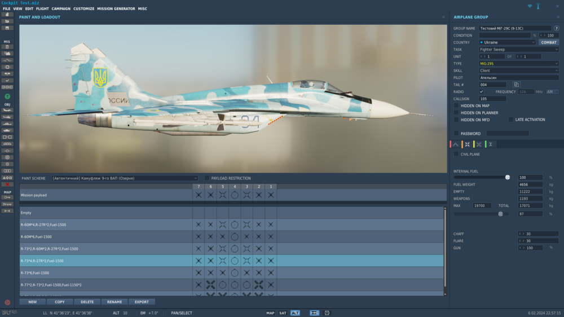564x317 pixels.
Task: Open the Type dropdown showing MiG-29S
Action: coord(519,63)
